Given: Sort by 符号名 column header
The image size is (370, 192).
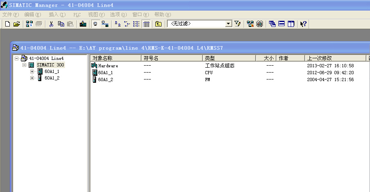Looking at the screenshot, I should [172, 58].
